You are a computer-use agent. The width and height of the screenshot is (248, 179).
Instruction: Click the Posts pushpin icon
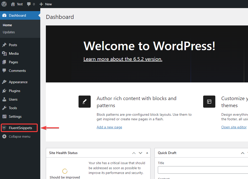pyautogui.click(x=4, y=45)
